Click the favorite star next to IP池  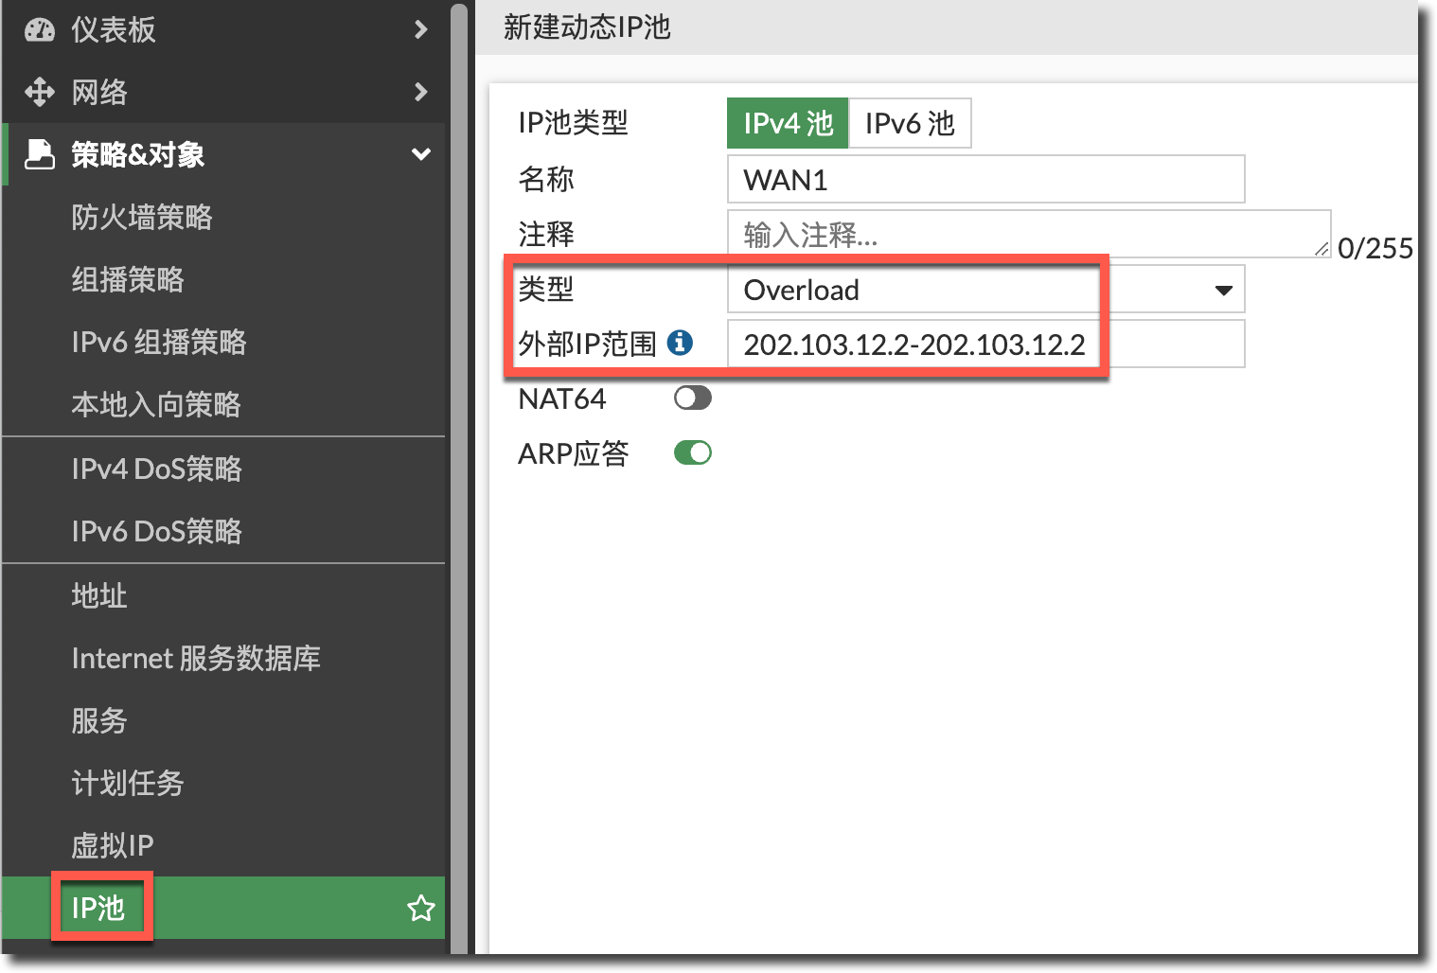[420, 909]
